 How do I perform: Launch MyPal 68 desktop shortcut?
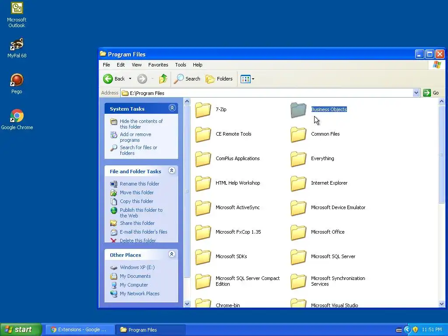(17, 48)
